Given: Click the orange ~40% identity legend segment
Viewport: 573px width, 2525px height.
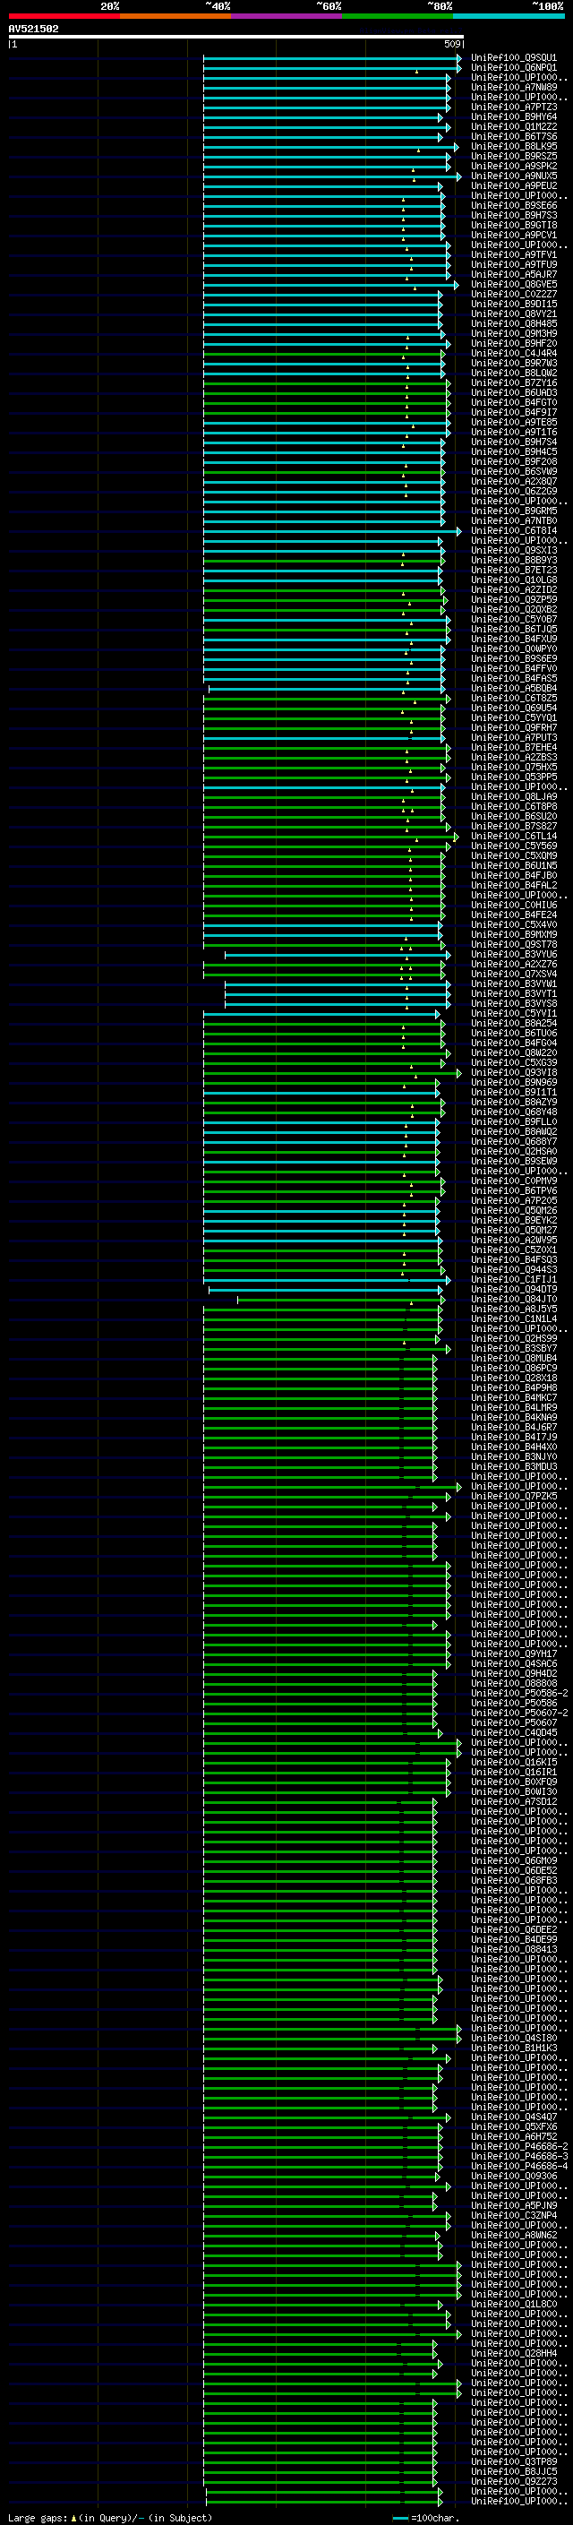Looking at the screenshot, I should pos(175,16).
